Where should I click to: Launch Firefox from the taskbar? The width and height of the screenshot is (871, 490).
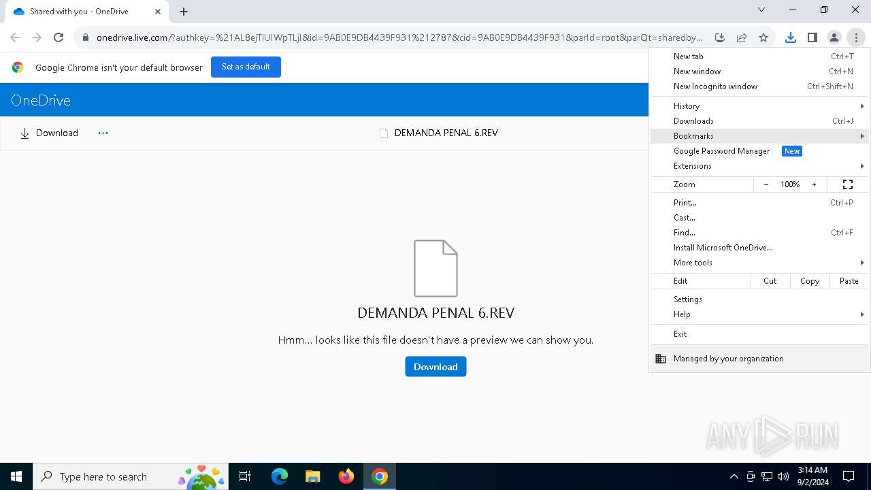coord(346,476)
